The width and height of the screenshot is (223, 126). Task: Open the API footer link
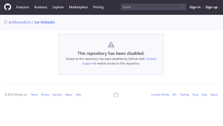click(x=174, y=95)
